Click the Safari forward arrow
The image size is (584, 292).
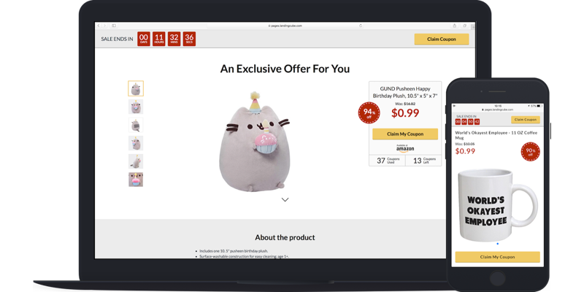click(104, 26)
